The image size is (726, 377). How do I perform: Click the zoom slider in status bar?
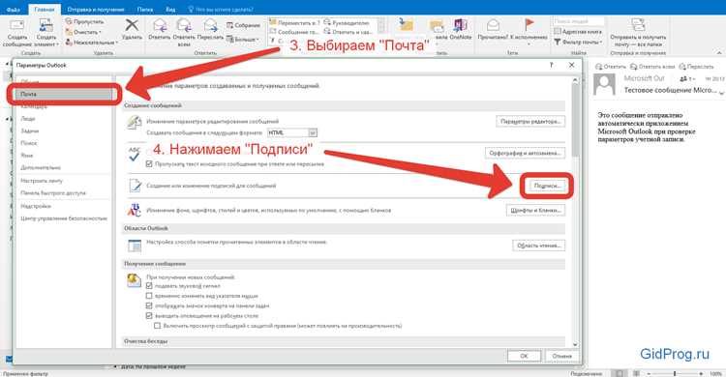pos(675,373)
